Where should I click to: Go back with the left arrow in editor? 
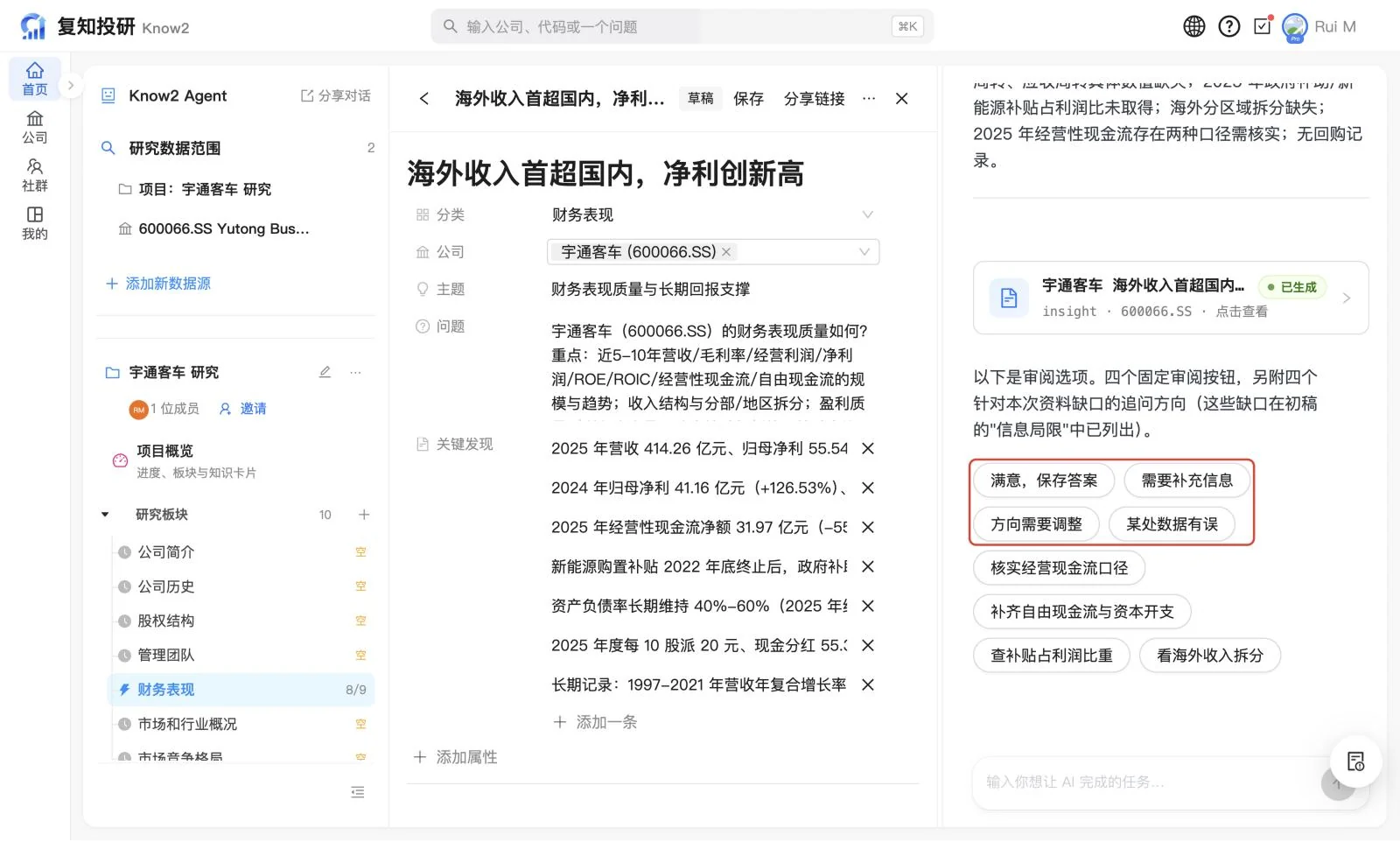[x=424, y=99]
